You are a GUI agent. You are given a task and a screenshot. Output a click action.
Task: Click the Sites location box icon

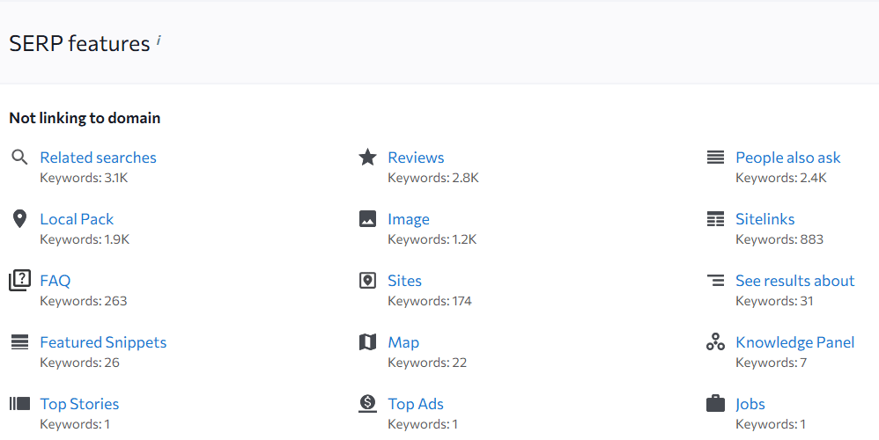tap(368, 281)
